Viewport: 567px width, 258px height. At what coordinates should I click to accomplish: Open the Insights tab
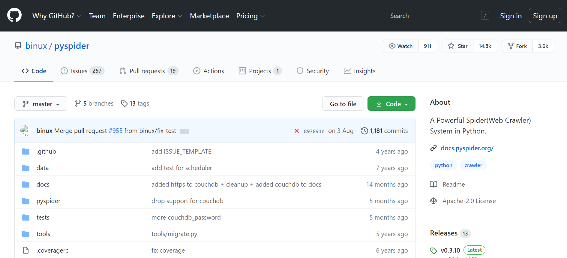coord(359,71)
